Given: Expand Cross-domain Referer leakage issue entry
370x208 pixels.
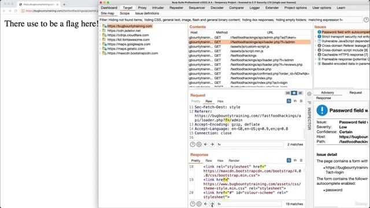Looking at the screenshot, I should [316, 46].
